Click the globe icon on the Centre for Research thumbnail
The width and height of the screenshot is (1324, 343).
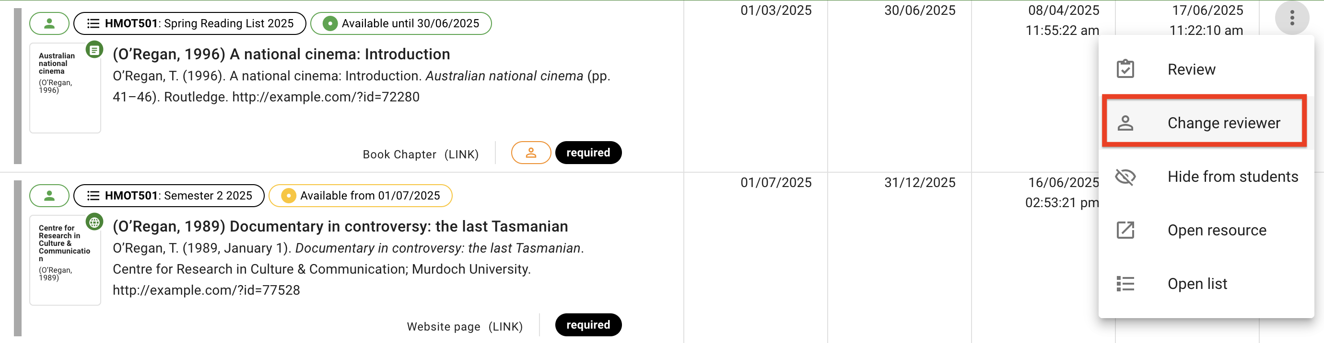point(94,223)
